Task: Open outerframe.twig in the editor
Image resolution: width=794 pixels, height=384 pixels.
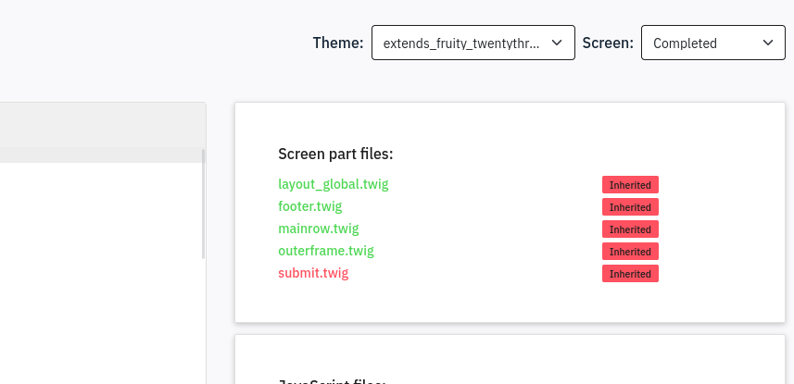Action: [325, 251]
